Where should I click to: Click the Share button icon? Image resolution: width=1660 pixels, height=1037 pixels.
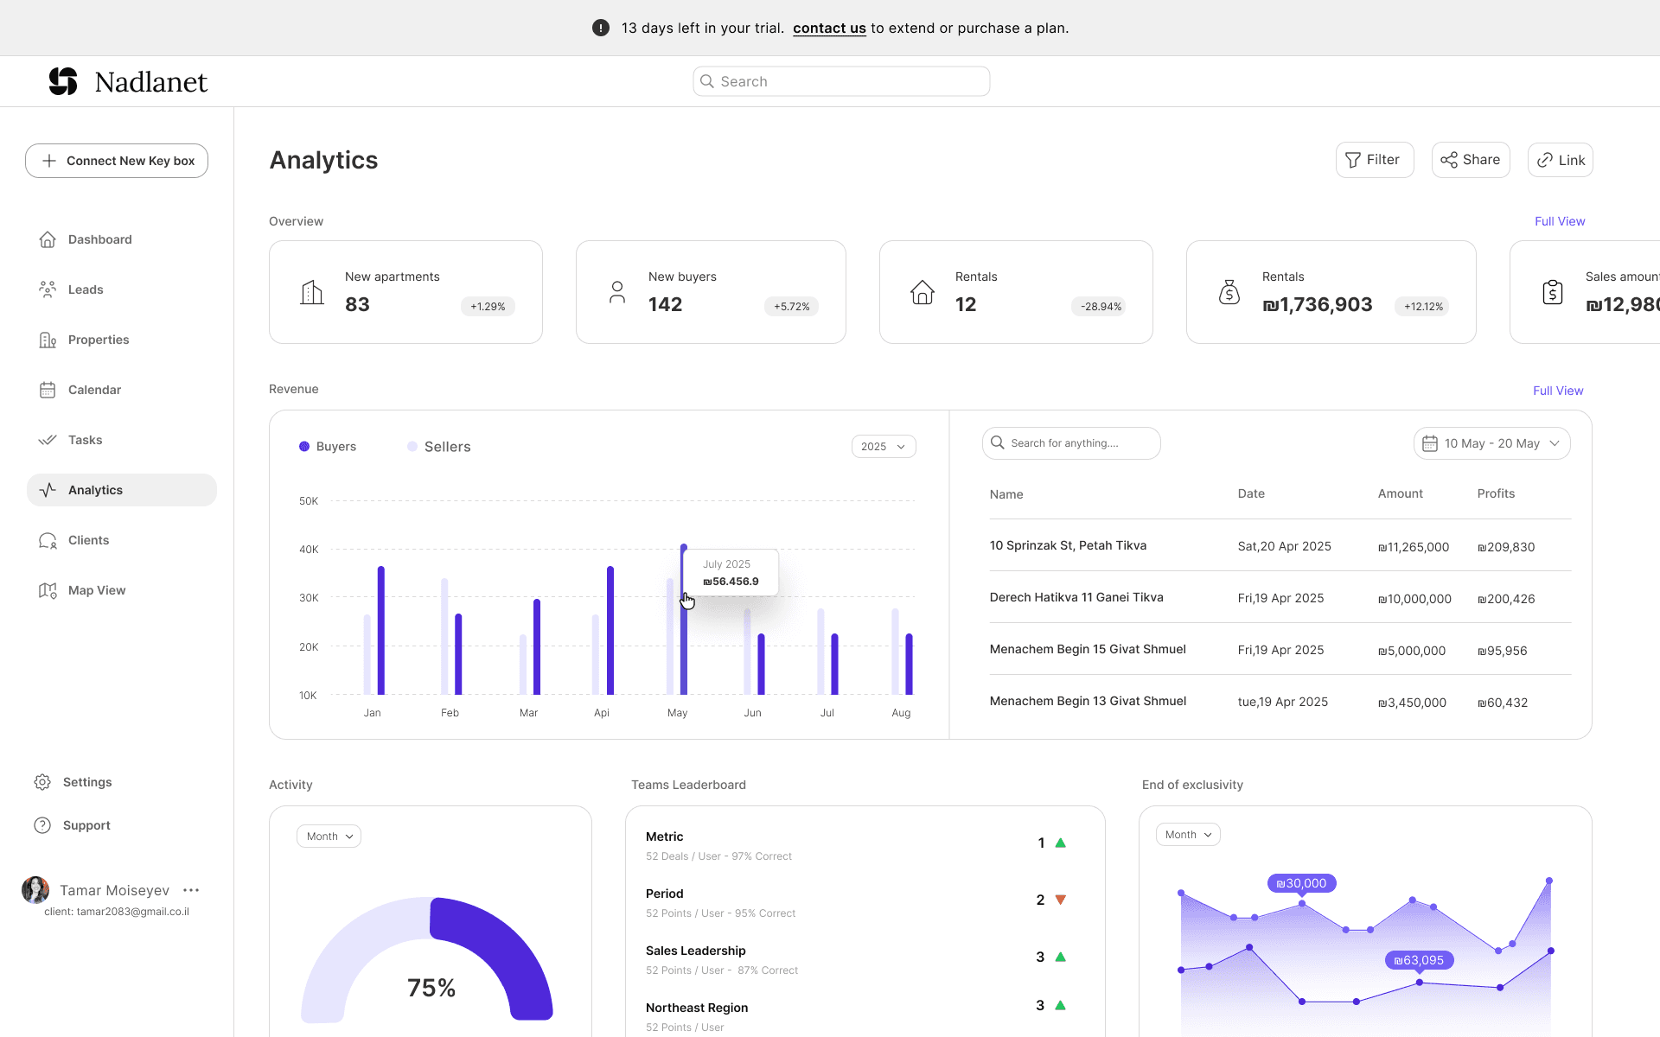pyautogui.click(x=1449, y=160)
